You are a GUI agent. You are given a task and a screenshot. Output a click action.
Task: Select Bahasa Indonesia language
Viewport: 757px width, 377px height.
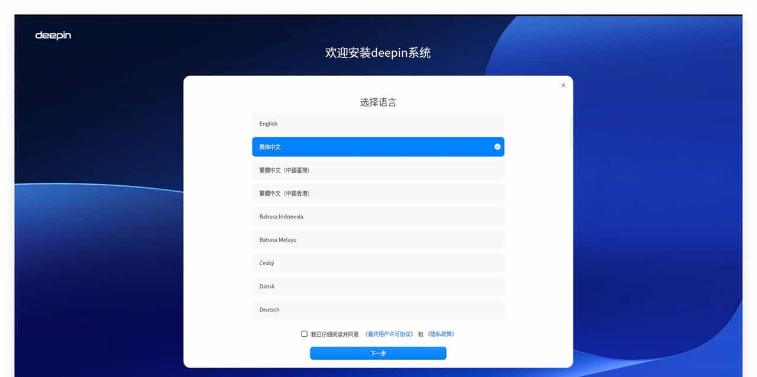tap(378, 217)
